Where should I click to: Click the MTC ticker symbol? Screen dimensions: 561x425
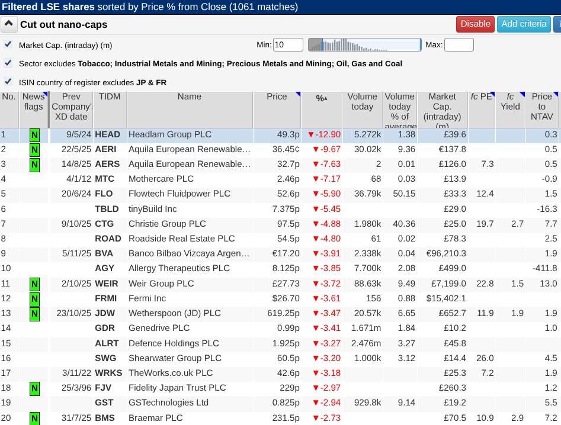click(x=104, y=179)
